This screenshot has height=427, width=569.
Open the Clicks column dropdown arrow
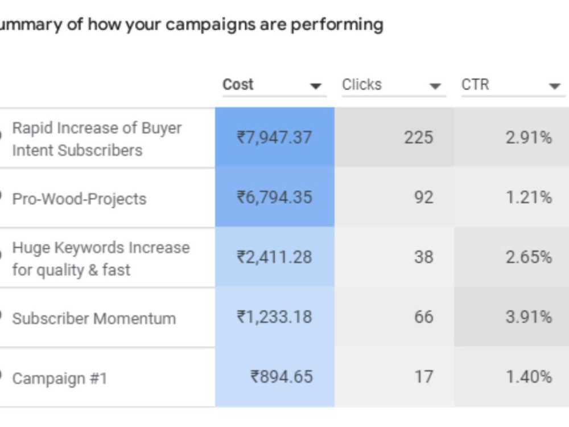(x=435, y=86)
